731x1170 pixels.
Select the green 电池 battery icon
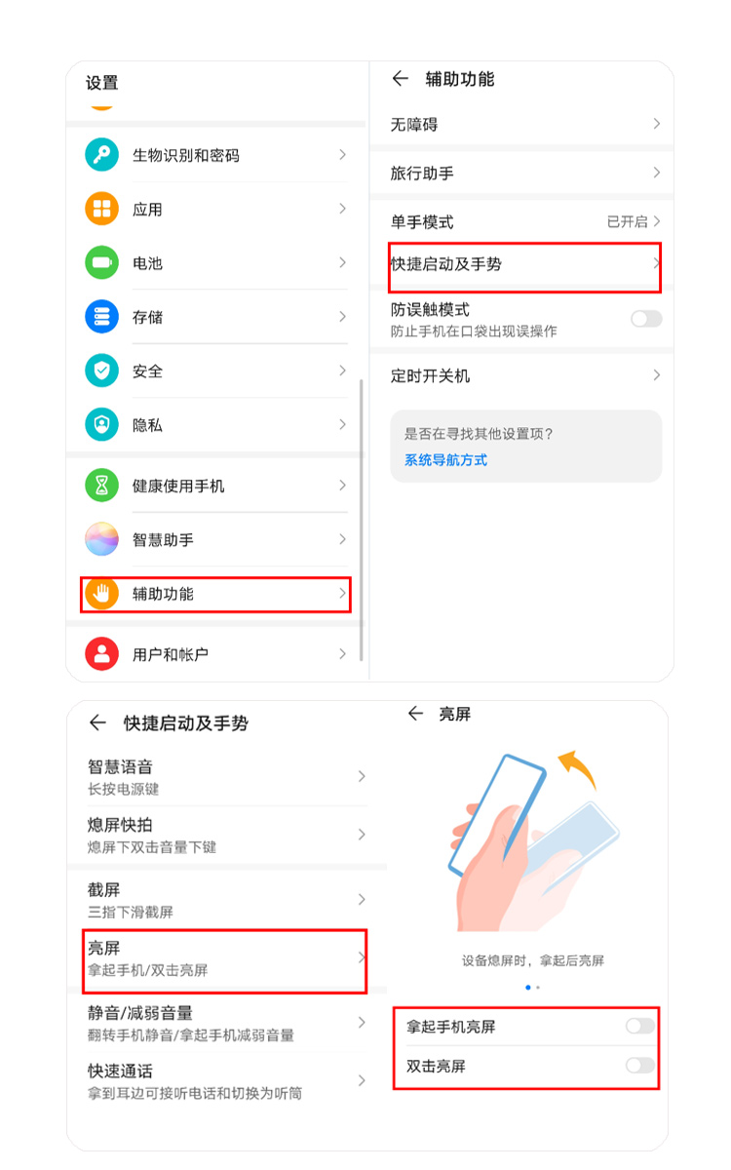(x=101, y=263)
